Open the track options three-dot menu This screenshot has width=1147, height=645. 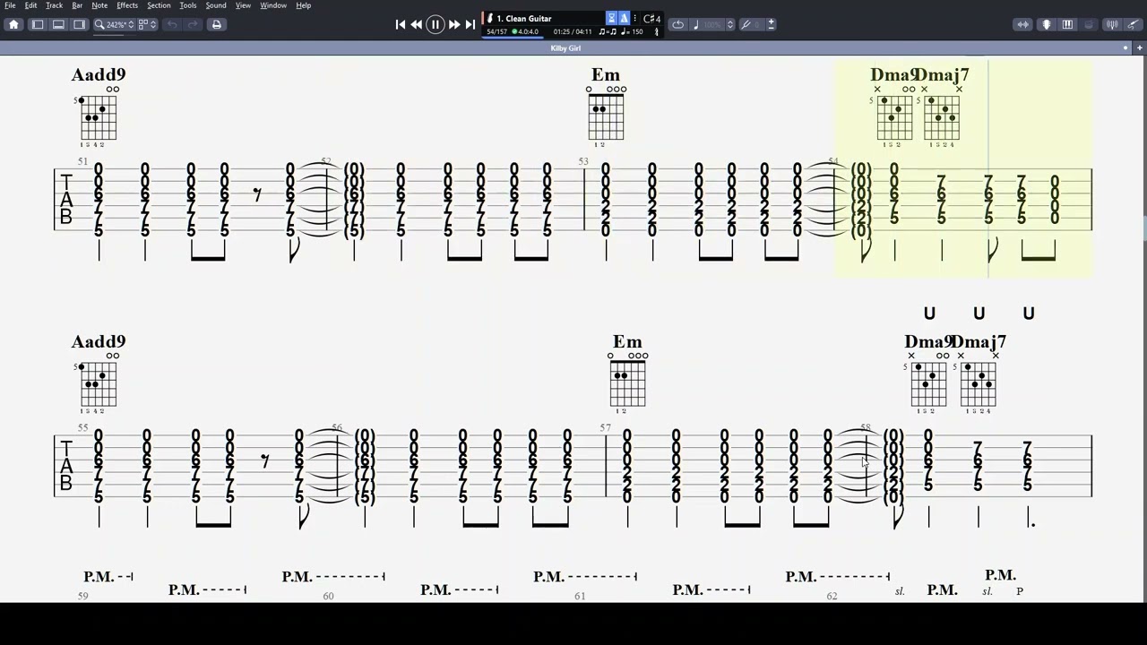pos(635,18)
